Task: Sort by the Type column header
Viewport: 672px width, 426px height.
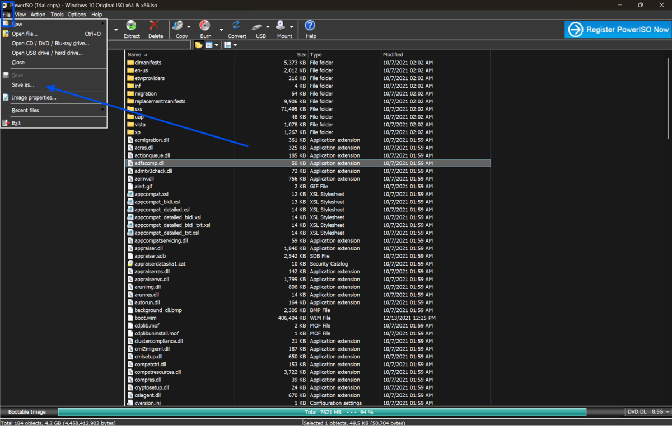Action: [344, 55]
